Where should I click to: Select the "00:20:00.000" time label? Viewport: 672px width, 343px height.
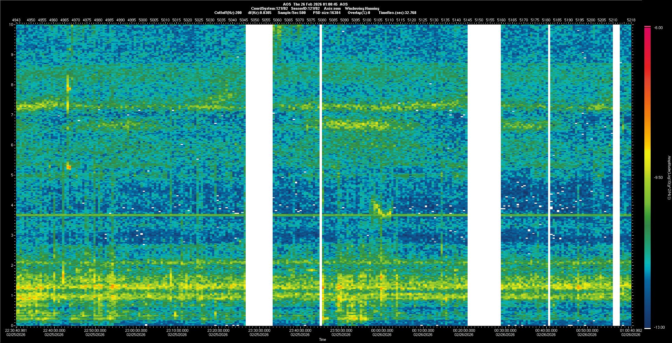(464, 330)
